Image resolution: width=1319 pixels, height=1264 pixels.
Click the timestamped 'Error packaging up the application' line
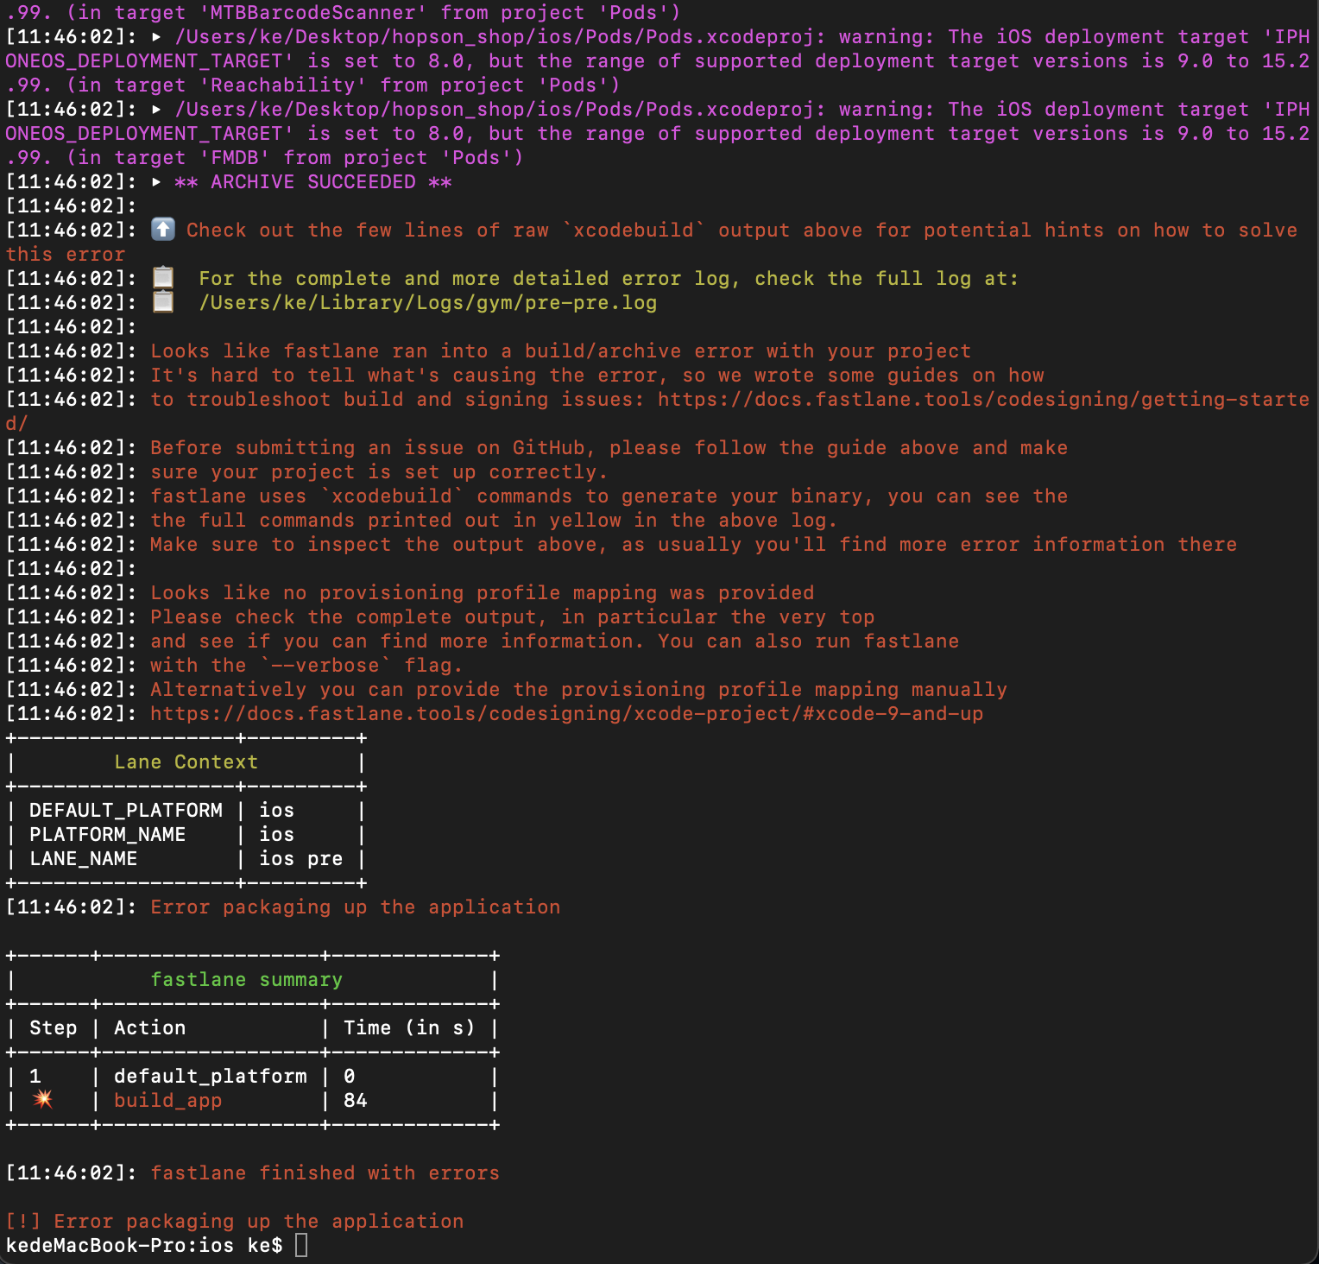[356, 907]
